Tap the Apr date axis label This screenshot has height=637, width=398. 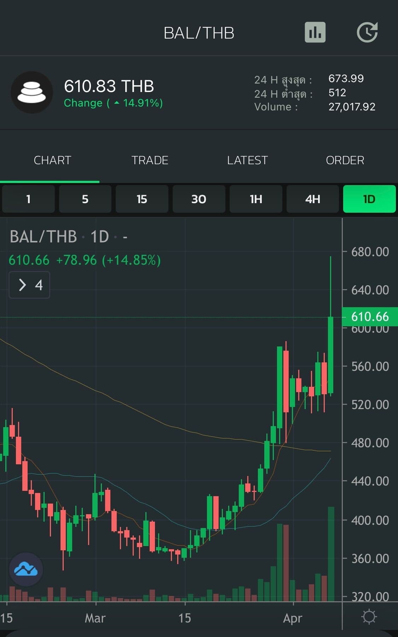293,618
